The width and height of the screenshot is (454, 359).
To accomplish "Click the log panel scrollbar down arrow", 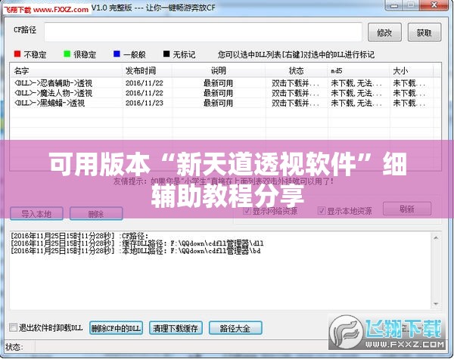I will point(437,304).
